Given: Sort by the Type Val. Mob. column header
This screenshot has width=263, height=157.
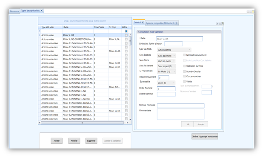Looking at the screenshot, I should coord(51,27).
